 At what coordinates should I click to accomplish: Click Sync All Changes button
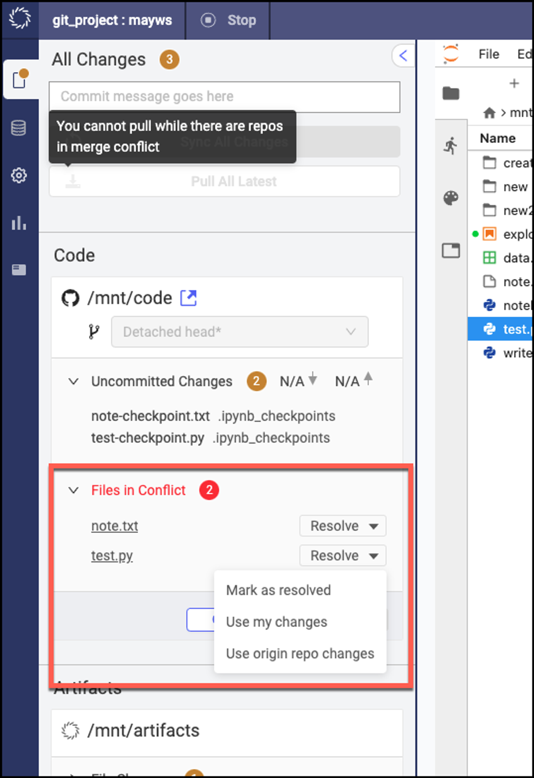coord(347,142)
